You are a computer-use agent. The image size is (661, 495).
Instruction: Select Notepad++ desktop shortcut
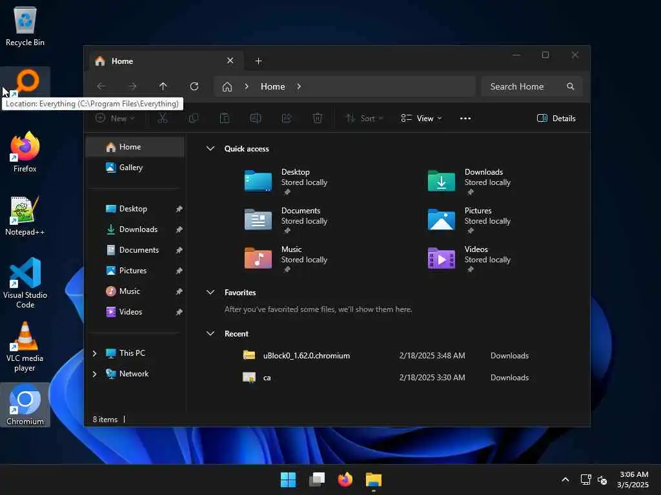coord(25,215)
